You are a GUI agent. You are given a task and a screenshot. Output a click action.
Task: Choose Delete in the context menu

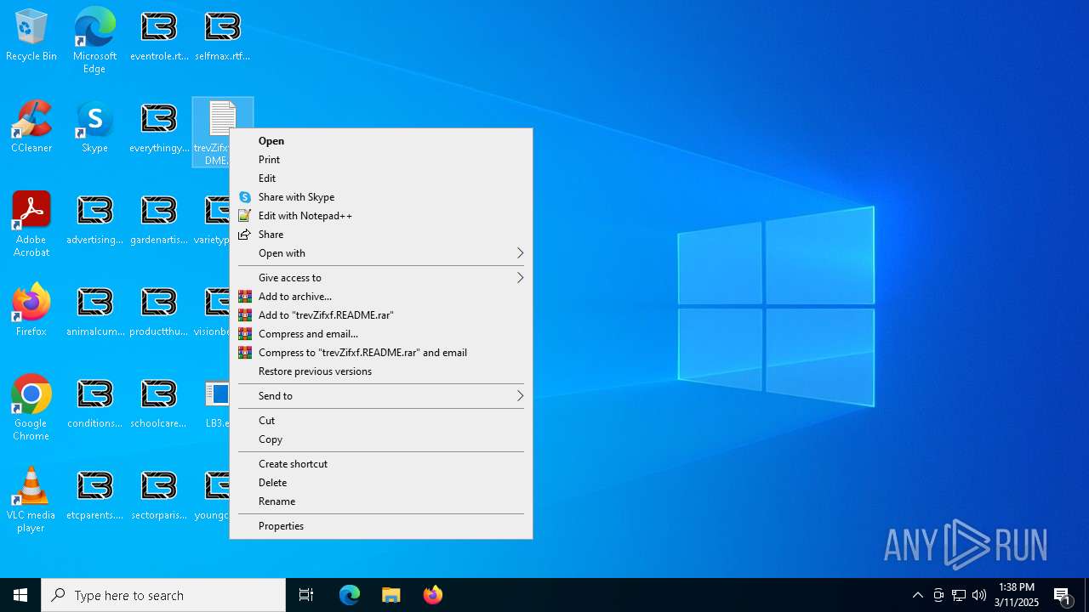[x=381, y=483]
